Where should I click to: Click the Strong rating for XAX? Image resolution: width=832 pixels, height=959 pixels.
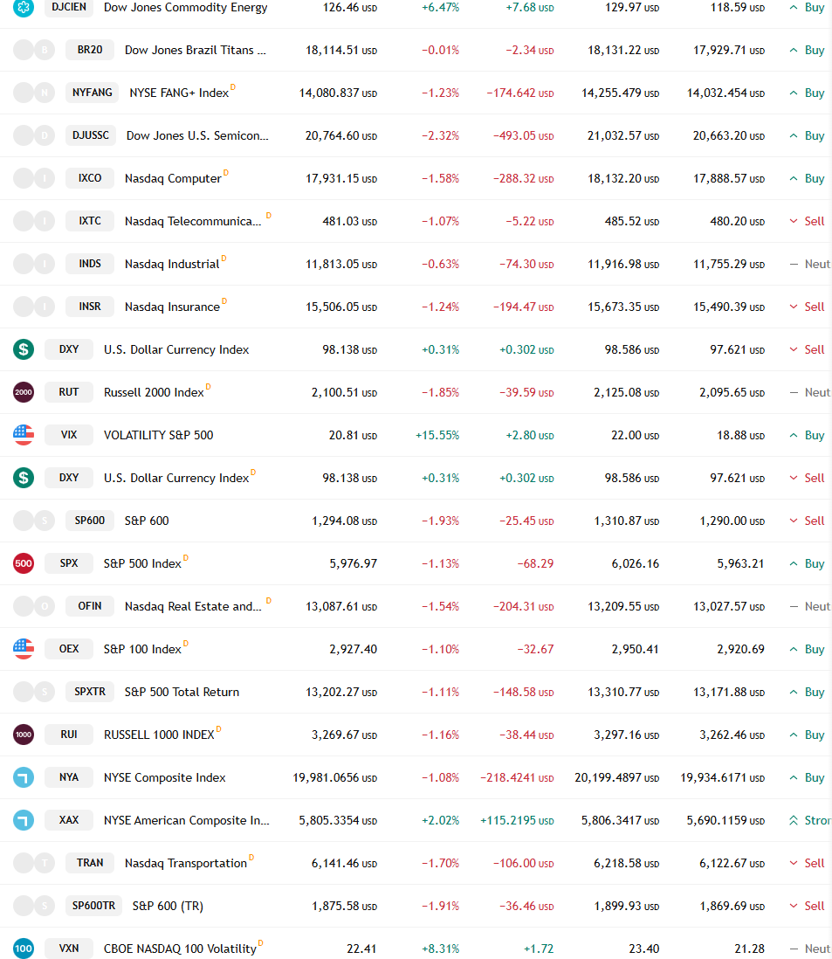click(x=810, y=821)
